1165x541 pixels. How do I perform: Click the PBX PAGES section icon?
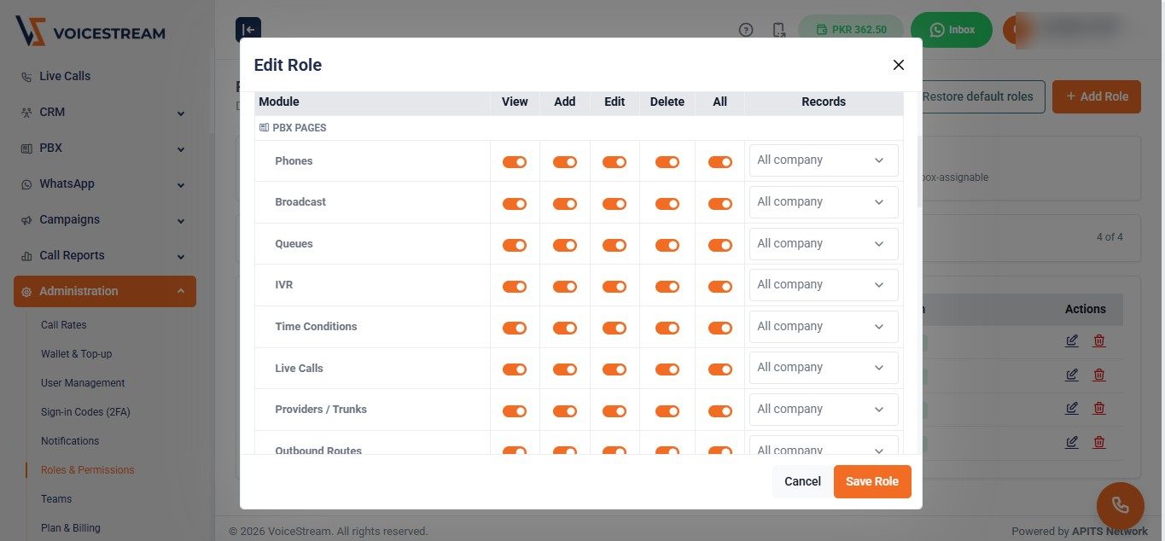[264, 128]
